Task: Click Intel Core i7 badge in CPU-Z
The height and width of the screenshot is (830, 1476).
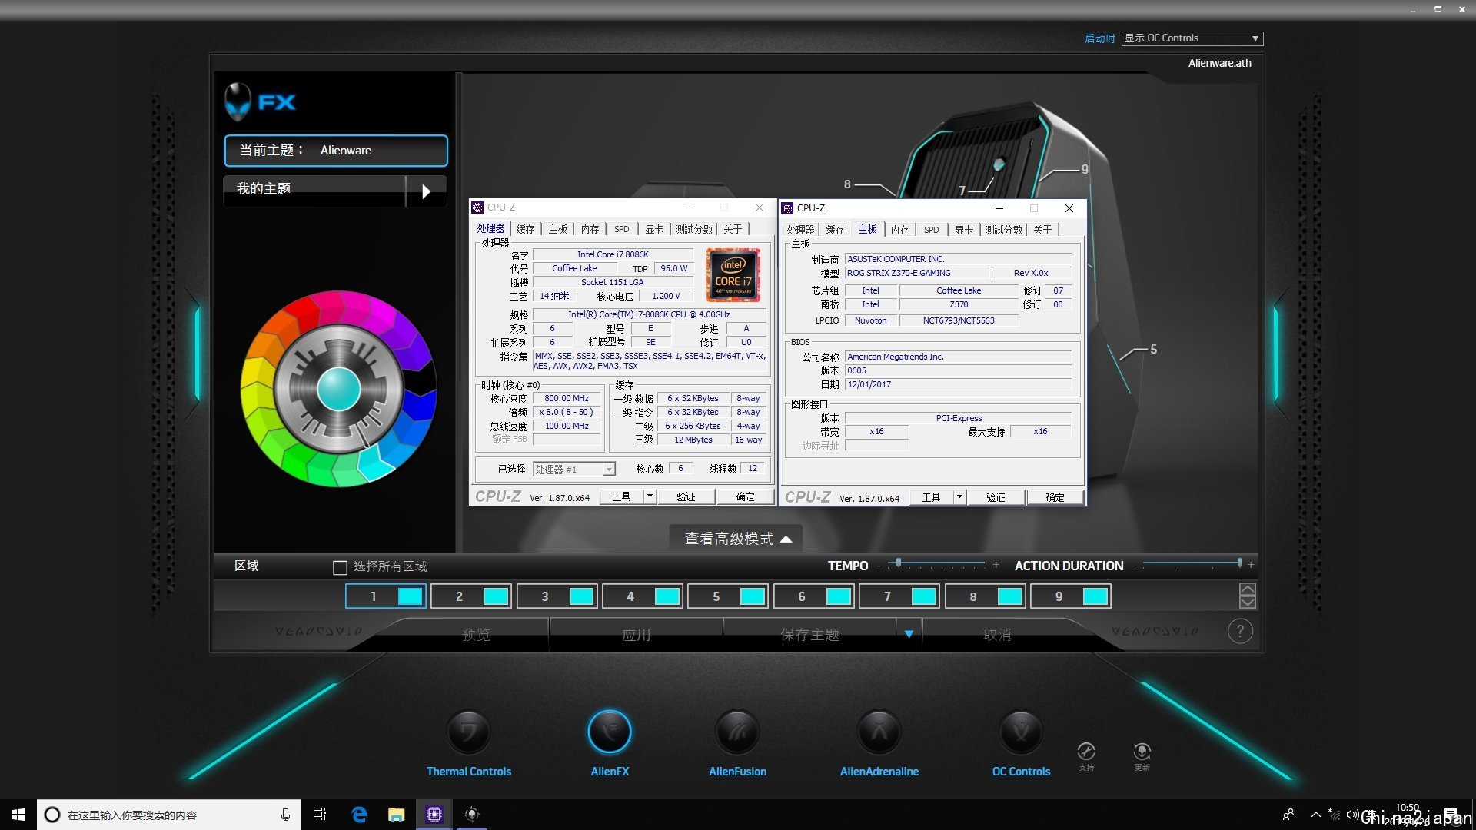Action: pyautogui.click(x=733, y=275)
